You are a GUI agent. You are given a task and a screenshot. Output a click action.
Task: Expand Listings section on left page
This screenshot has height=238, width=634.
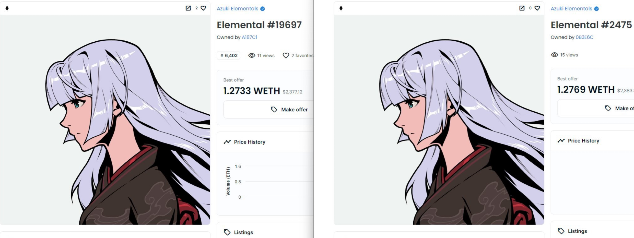click(265, 232)
